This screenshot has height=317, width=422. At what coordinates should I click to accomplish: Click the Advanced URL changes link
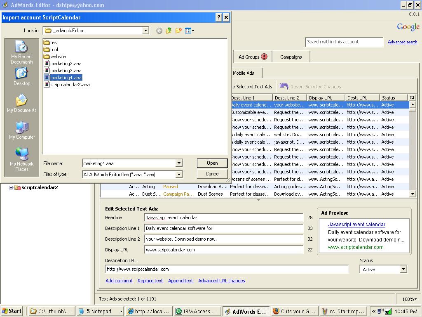pyautogui.click(x=221, y=281)
